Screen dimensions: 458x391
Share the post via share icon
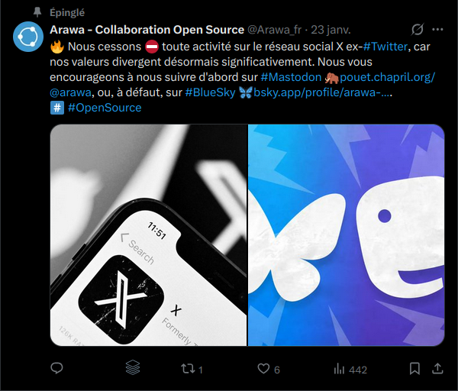coord(437,369)
